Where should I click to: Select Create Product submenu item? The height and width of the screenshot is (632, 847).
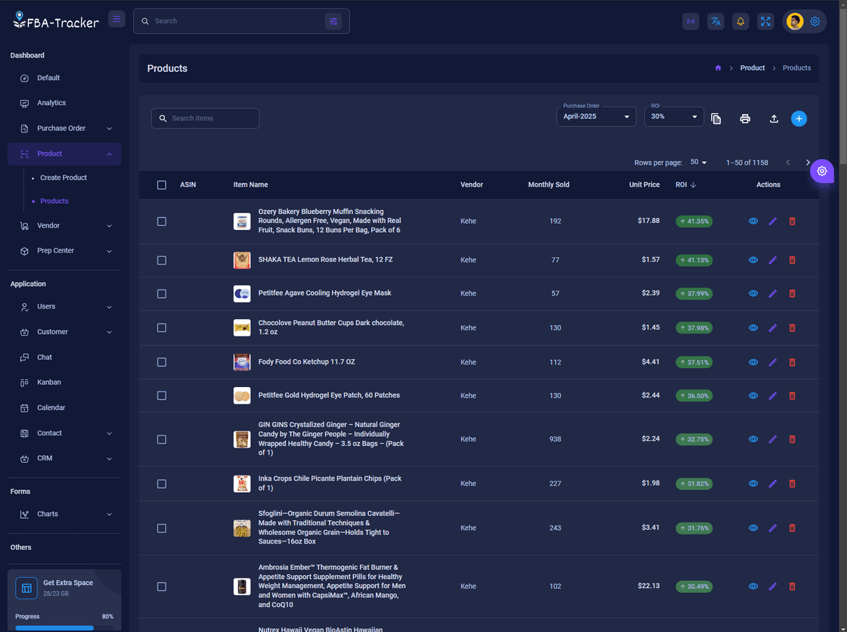64,178
